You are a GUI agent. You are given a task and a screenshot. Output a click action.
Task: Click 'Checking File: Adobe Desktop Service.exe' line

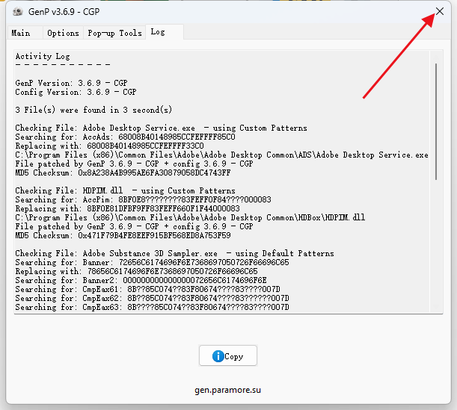click(x=161, y=128)
